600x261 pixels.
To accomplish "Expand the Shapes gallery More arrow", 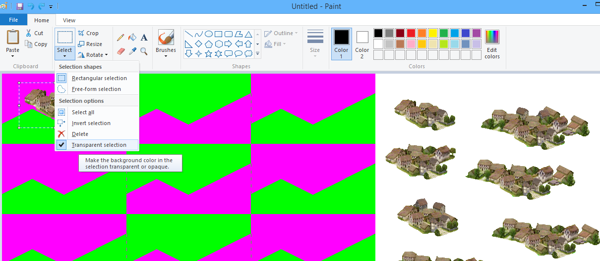I will [x=257, y=53].
